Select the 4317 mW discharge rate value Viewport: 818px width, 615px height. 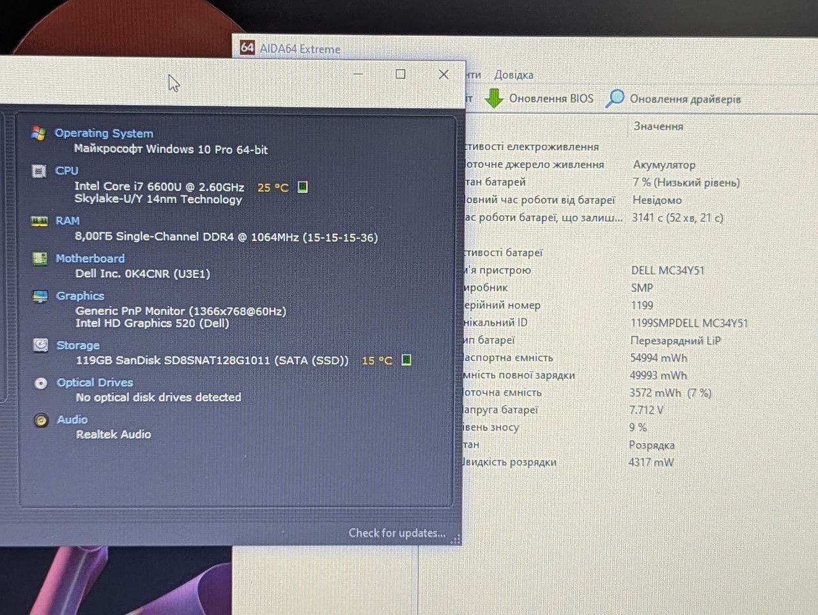point(651,462)
